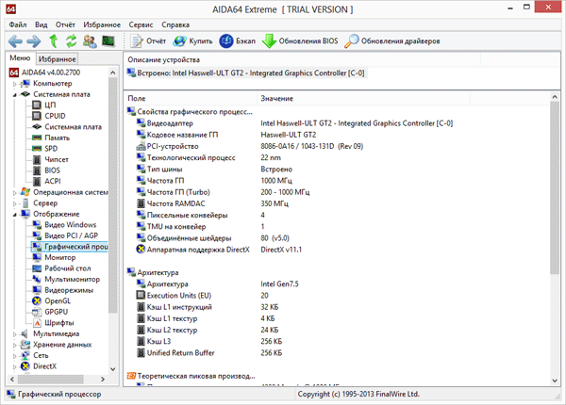Expand the Хранение данных tree node
The height and width of the screenshot is (405, 566).
coord(15,345)
